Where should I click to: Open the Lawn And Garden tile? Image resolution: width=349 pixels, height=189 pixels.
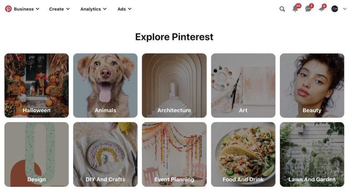coord(312,154)
